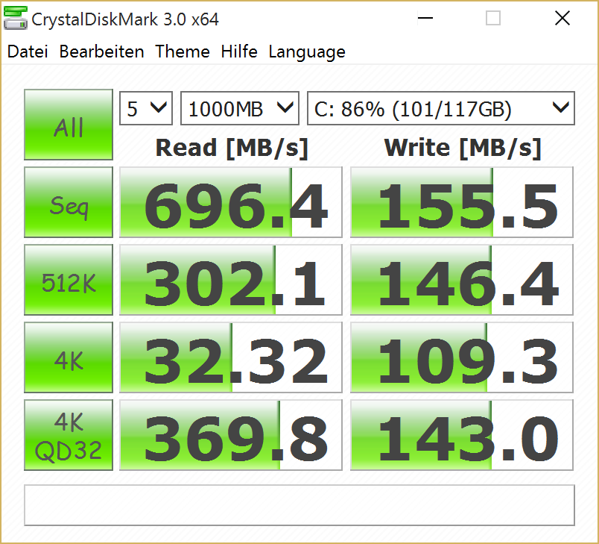This screenshot has height=544, width=599.
Task: Click the 4K QD32 write result 143.0
Action: (462, 435)
